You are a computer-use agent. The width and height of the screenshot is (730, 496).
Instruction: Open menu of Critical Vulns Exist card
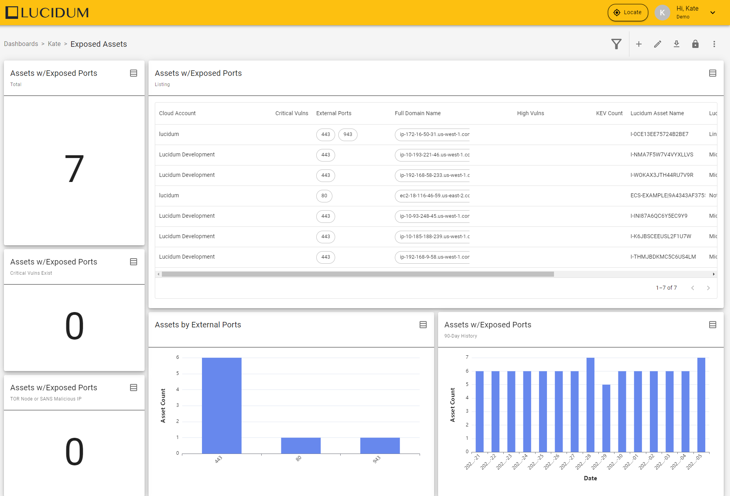click(134, 262)
